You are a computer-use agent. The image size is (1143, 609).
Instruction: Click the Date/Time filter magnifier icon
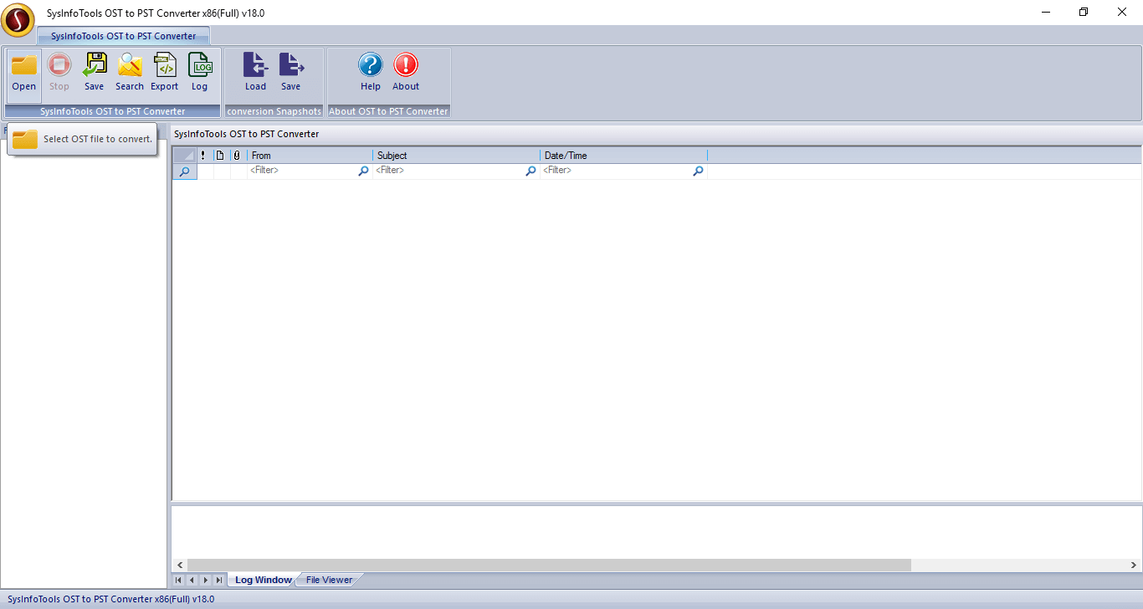point(699,171)
